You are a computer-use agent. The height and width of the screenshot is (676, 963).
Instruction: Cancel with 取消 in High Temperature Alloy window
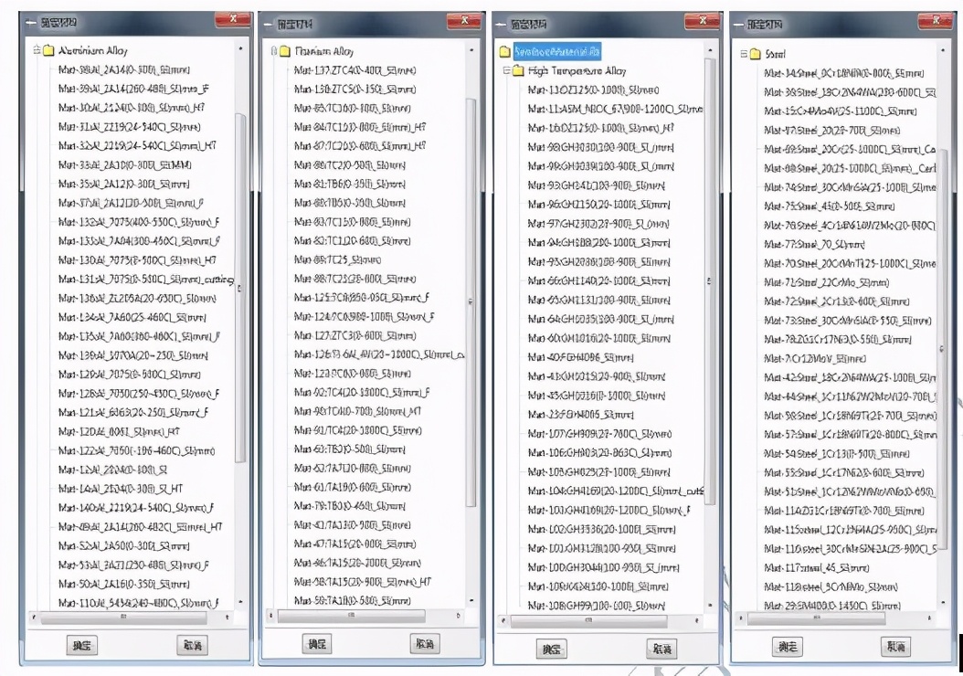[661, 649]
